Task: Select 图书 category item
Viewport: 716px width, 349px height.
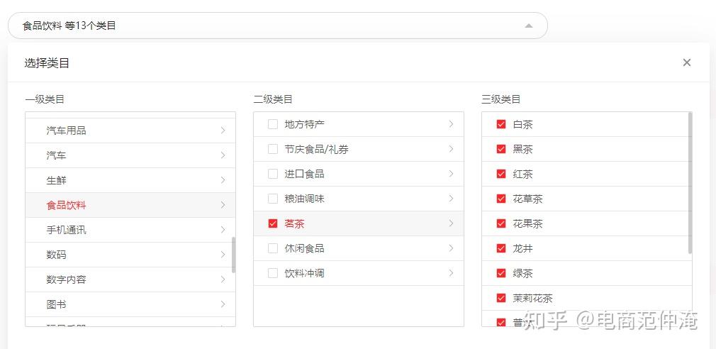Action: coord(57,304)
